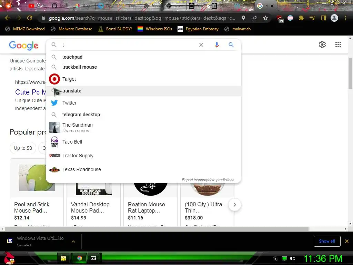The height and width of the screenshot is (265, 353).
Task: Select the telegram desktop suggestion
Action: click(x=143, y=115)
